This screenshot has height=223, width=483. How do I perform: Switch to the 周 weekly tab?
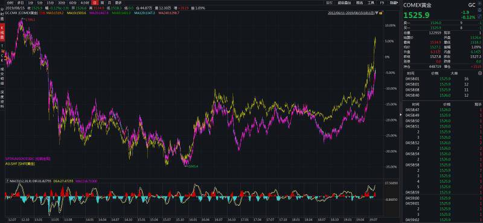coord(102,2)
